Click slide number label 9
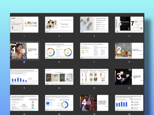The height and width of the screenshot is (115, 154). [24, 88]
